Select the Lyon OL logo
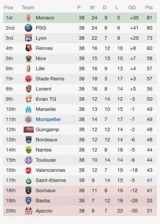This screenshot has width=160, height=224. tap(29, 38)
